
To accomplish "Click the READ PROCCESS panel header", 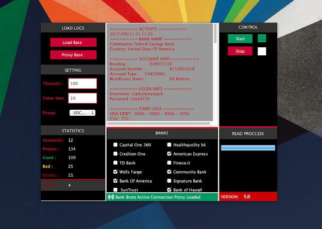I will [x=248, y=133].
